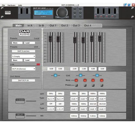Image resolution: width=135 pixels, height=125 pixels.
Task: Click bottom-left round key on hardware keypad
Action: coord(75,16)
